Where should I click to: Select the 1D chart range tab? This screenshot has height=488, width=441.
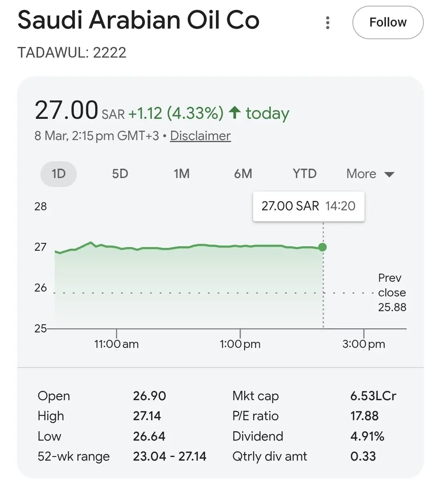point(58,174)
